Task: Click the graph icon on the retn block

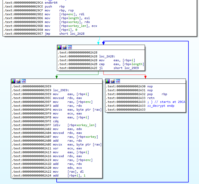Action: (x=118, y=81)
